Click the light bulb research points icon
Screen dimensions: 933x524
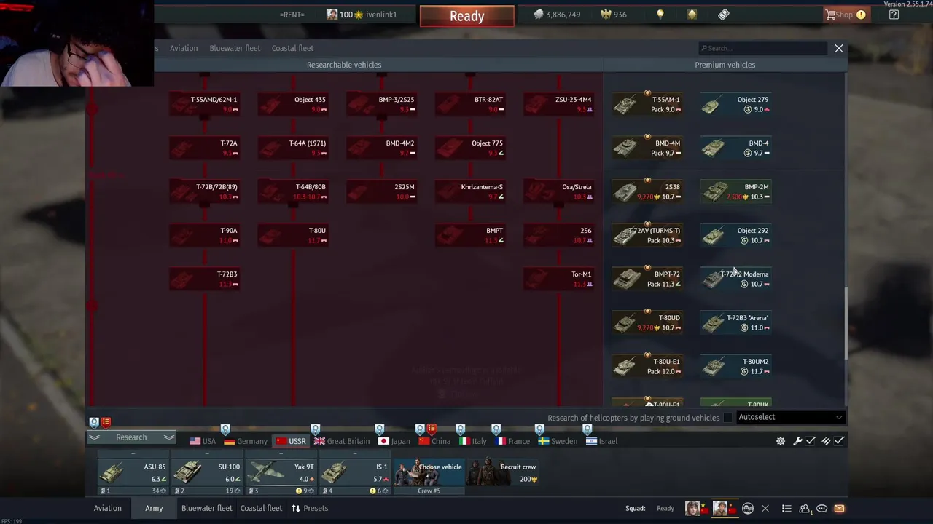point(660,15)
